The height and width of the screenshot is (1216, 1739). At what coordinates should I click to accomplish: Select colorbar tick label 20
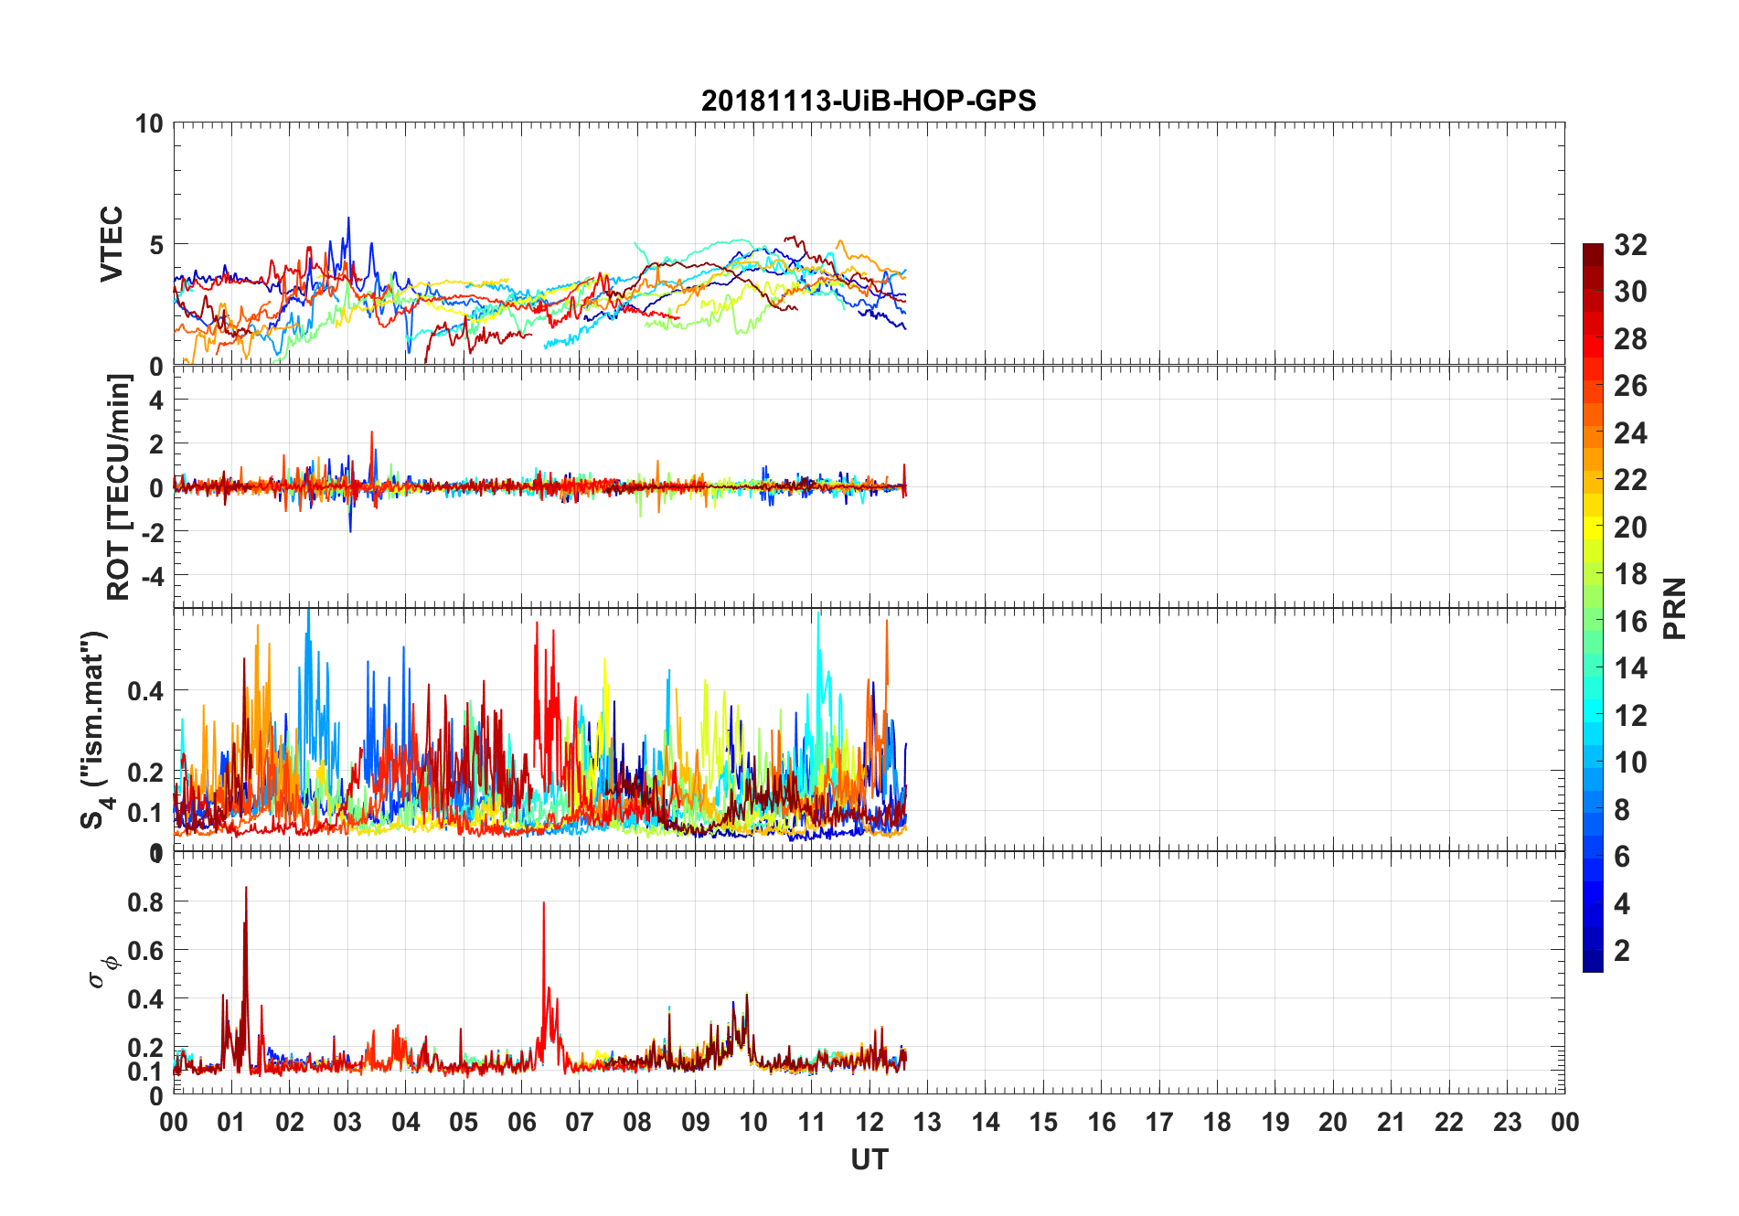(1630, 527)
